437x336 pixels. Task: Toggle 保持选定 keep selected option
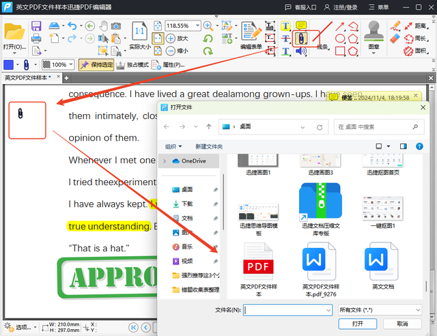[x=96, y=65]
